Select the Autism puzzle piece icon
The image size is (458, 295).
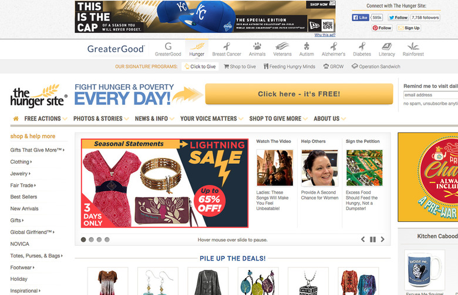point(307,46)
